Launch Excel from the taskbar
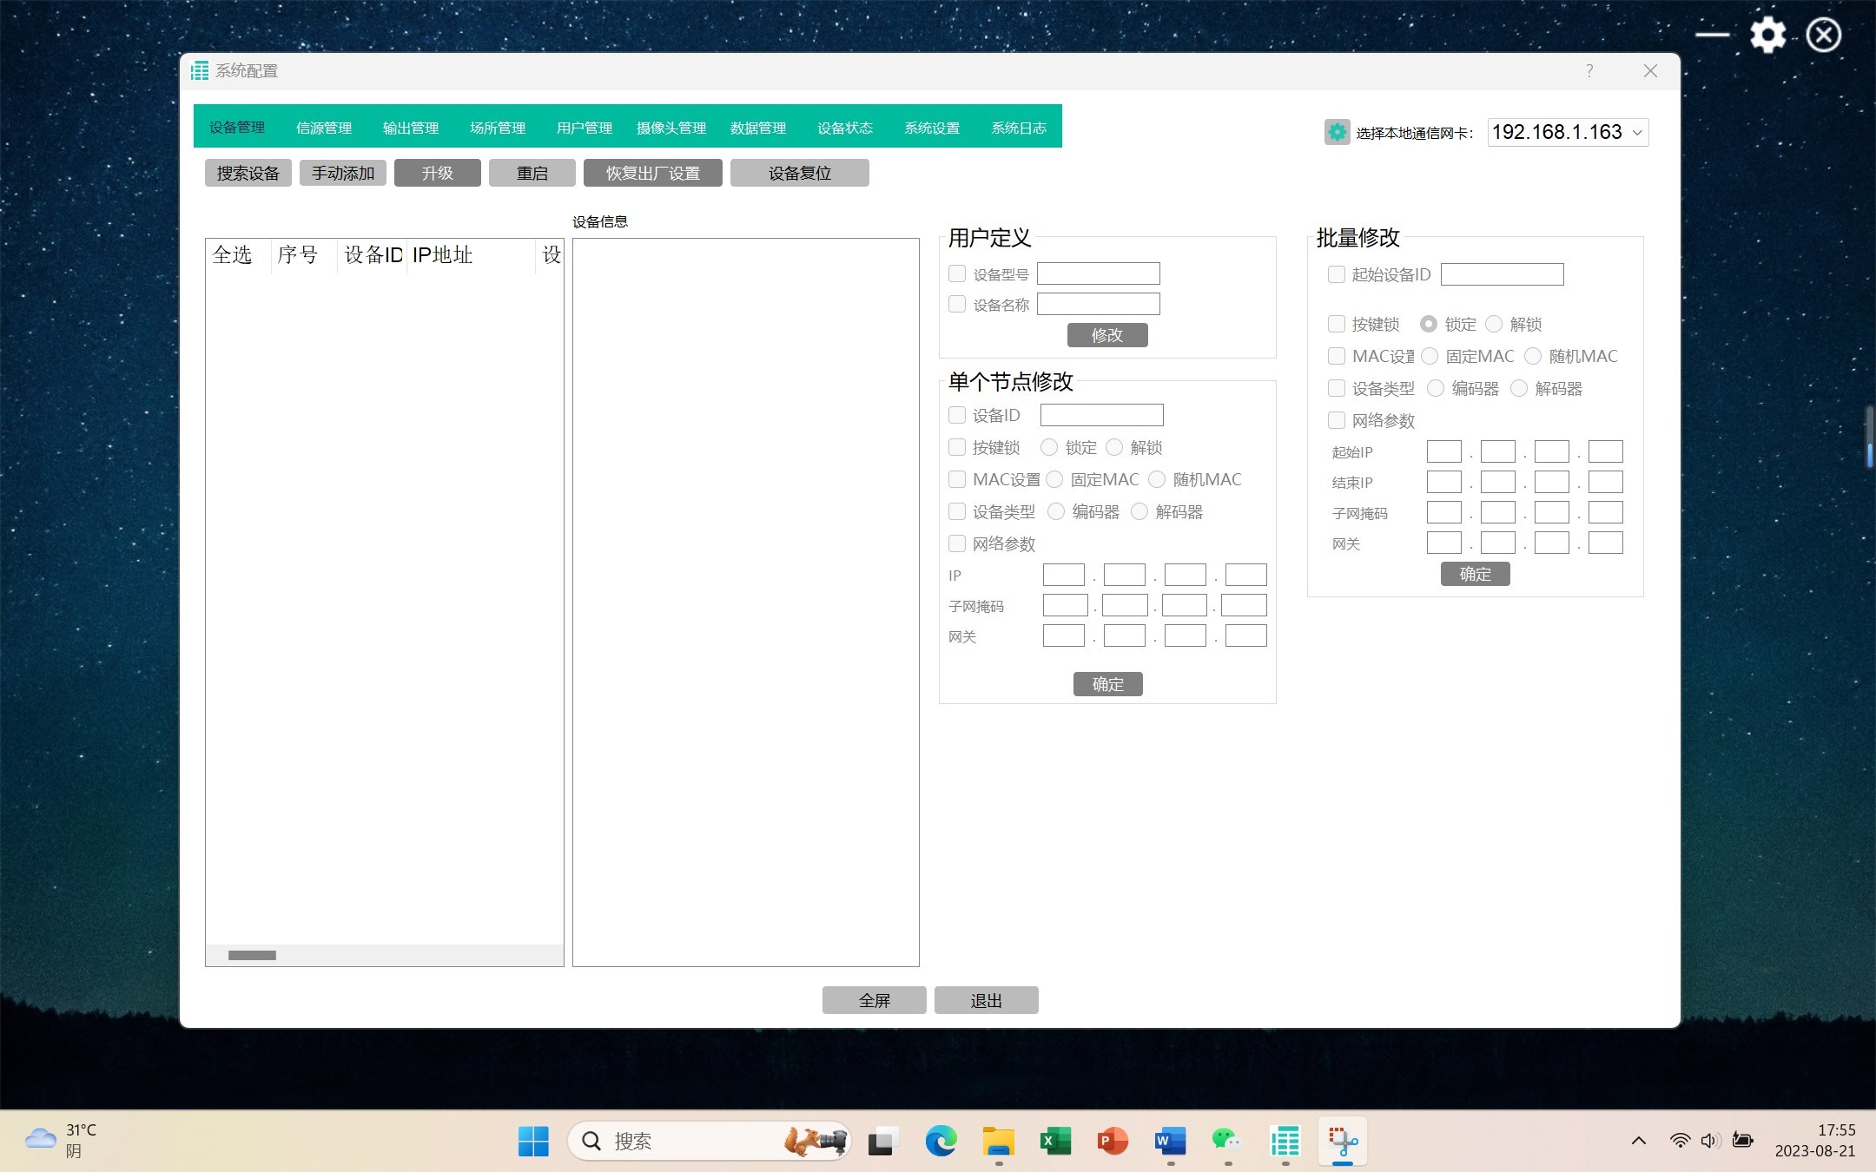1876x1172 pixels. tap(1055, 1141)
